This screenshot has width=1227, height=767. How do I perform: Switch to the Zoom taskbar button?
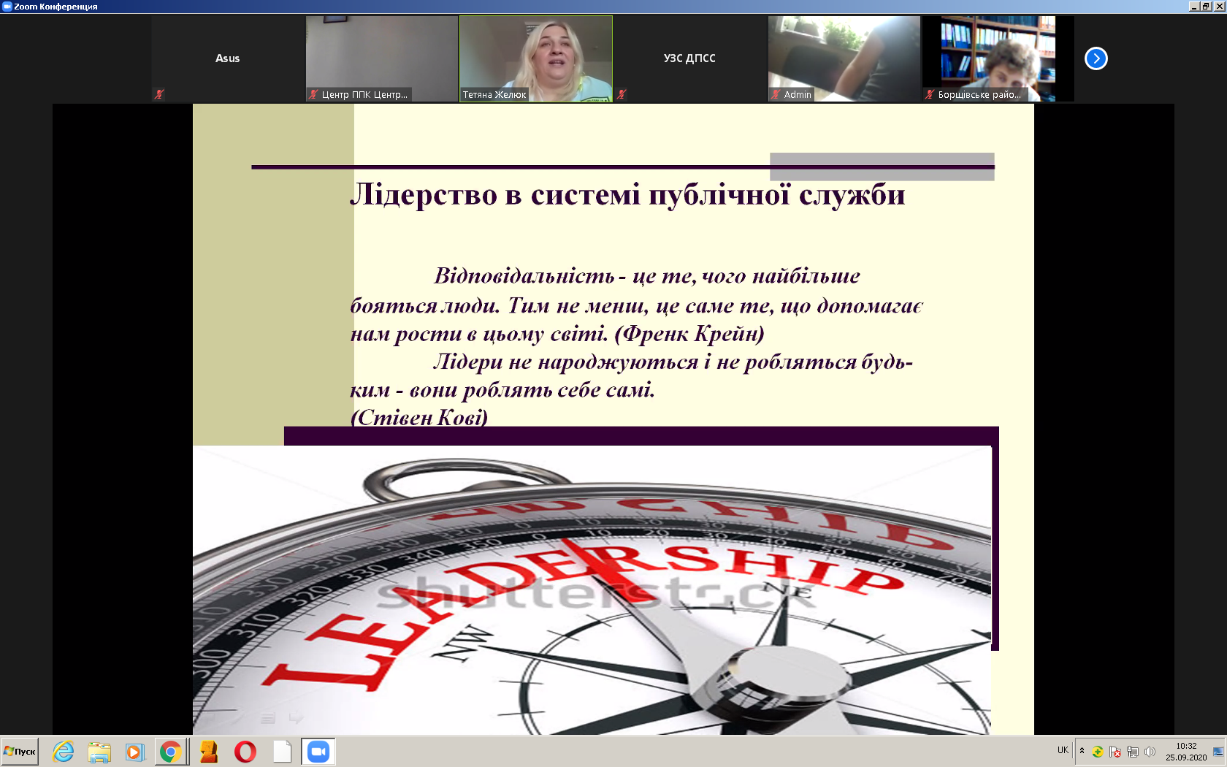[x=318, y=752]
